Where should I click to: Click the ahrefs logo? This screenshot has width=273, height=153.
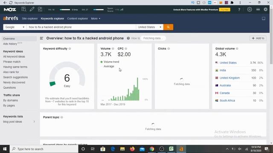pyautogui.click(x=11, y=18)
